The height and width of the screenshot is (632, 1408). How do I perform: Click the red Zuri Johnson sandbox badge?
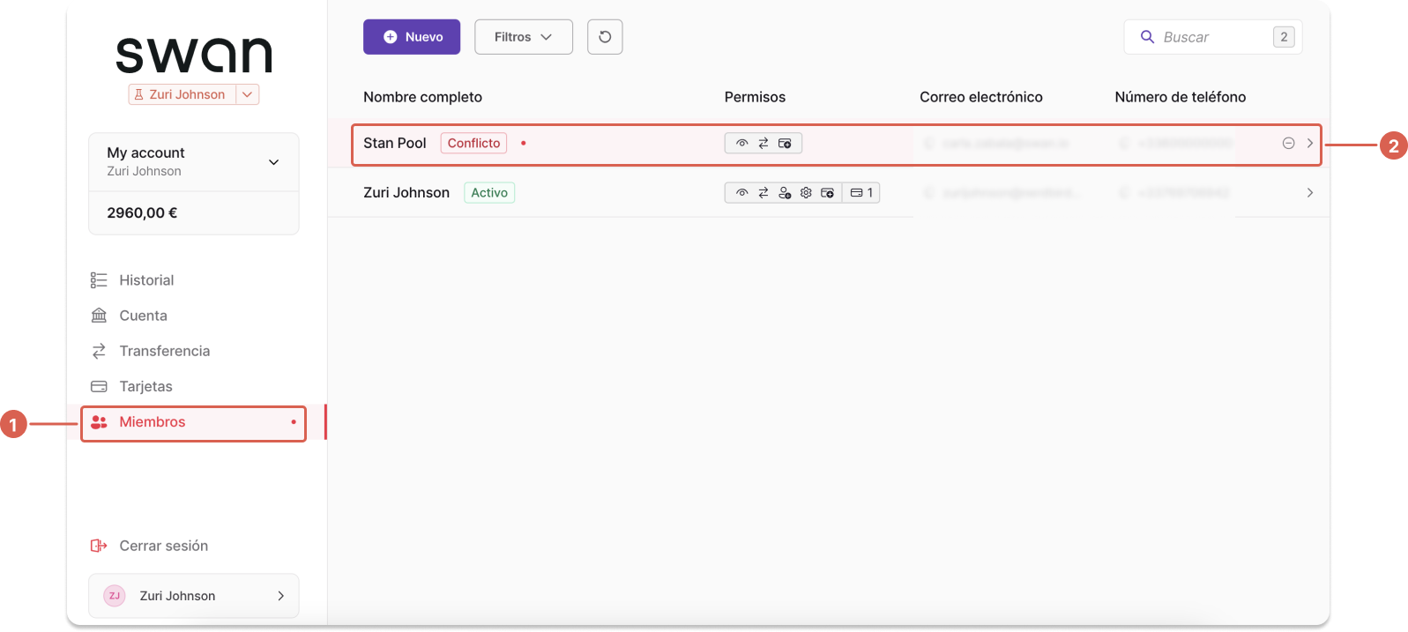(x=183, y=94)
